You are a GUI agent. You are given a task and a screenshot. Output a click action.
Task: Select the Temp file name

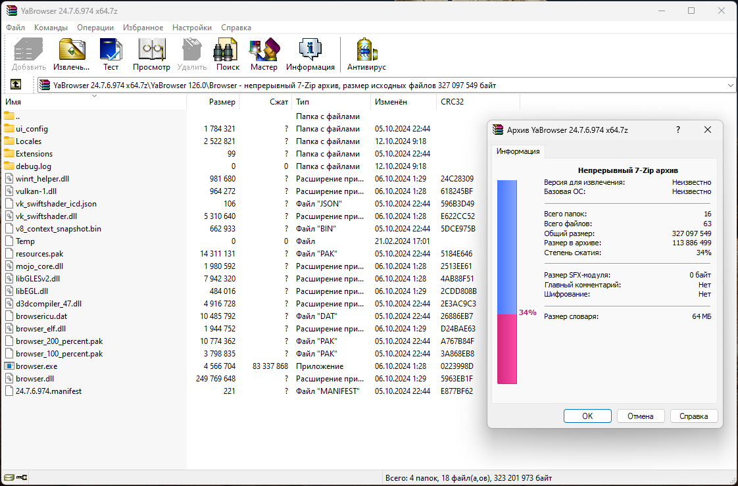point(25,241)
